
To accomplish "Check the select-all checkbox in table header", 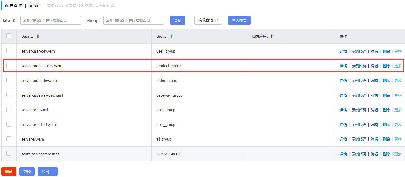I will click(x=9, y=36).
